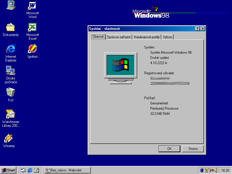The height and width of the screenshot is (174, 232).
Task: Click the version text "4.10.2222 A"
Action: 159,63
